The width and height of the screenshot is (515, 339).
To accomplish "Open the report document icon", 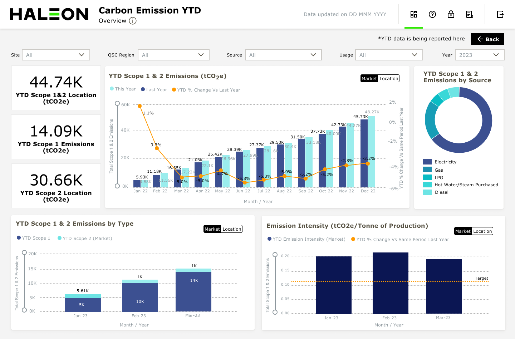I will (x=470, y=14).
